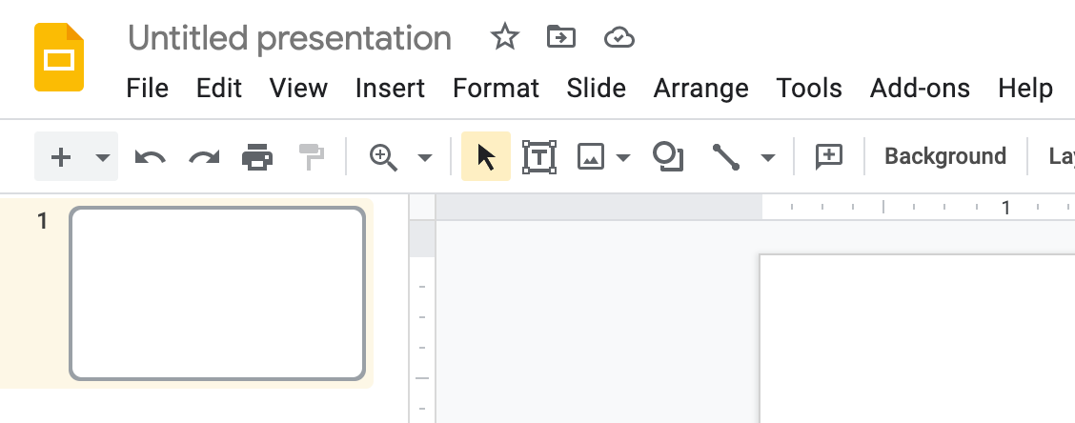Star the Untitled presentation
The width and height of the screenshot is (1075, 423).
coord(504,38)
